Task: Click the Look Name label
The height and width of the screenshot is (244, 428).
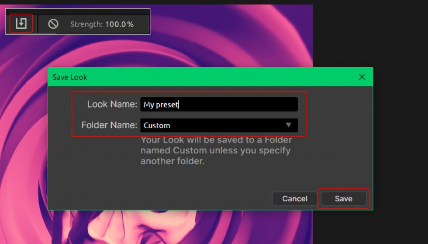Action: click(x=112, y=104)
